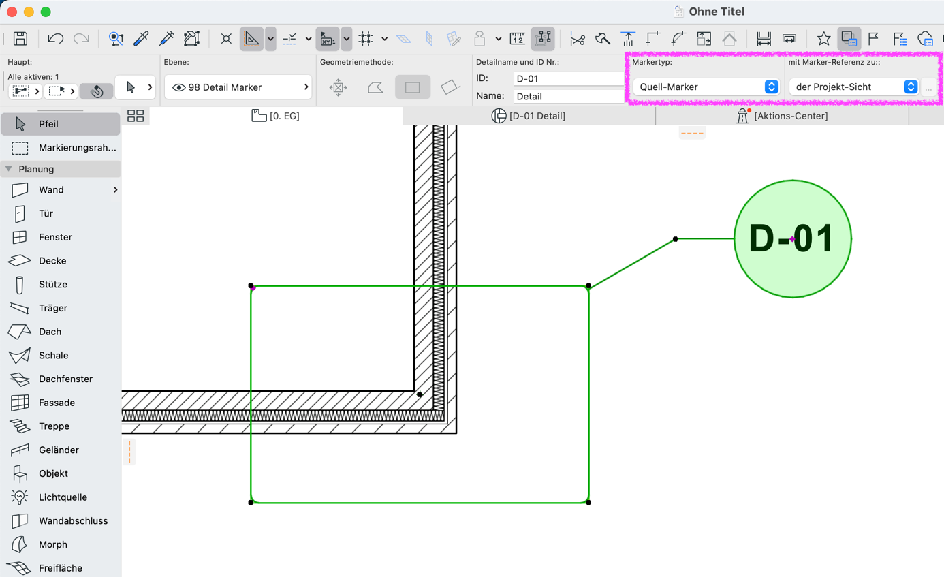Select the Objekt tool
944x577 pixels.
61,473
